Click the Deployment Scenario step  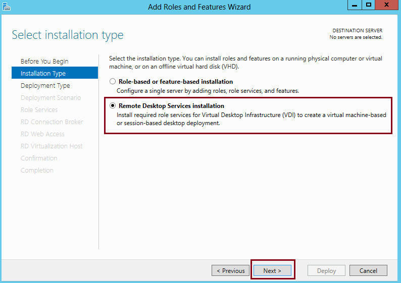tap(51, 97)
